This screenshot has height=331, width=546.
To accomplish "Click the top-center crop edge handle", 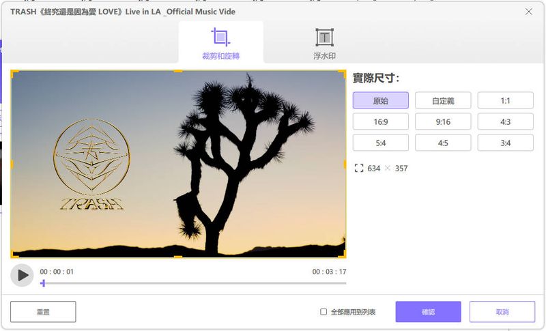I will (178, 72).
